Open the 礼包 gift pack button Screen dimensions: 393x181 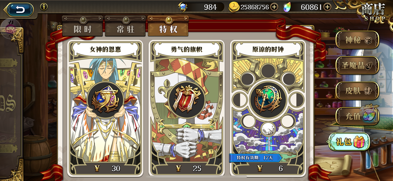[349, 142]
